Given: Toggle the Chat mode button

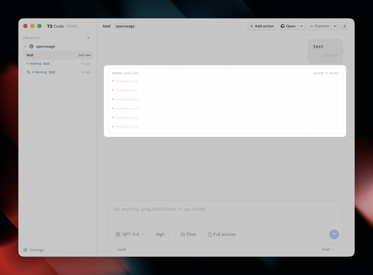Looking at the screenshot, I should (x=188, y=234).
